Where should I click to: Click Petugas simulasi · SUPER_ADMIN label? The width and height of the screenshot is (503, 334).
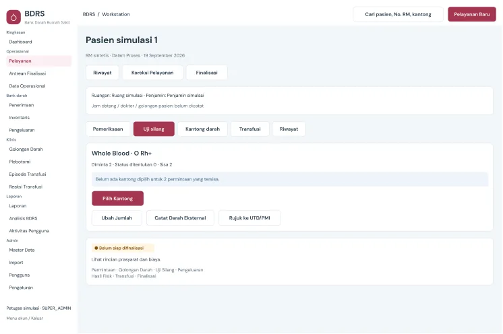(38, 308)
